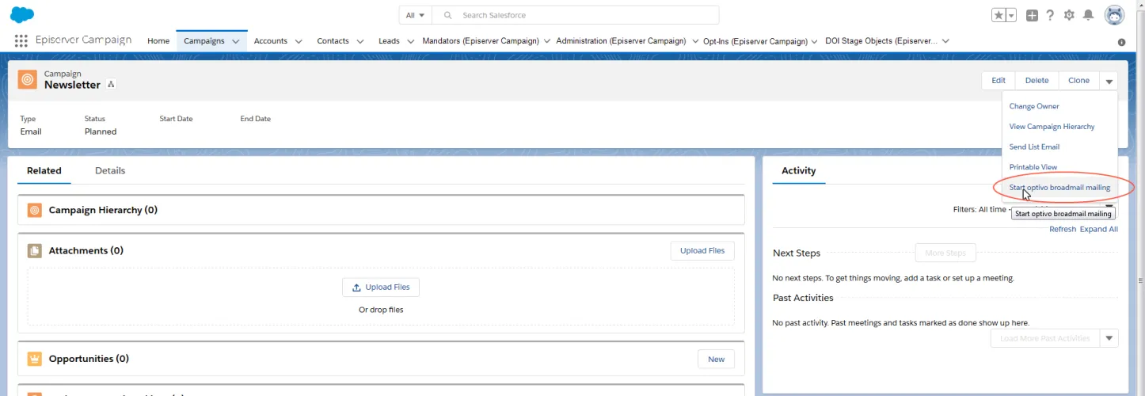This screenshot has height=396, width=1145.
Task: Open the Campaigns nav tab
Action: click(204, 40)
